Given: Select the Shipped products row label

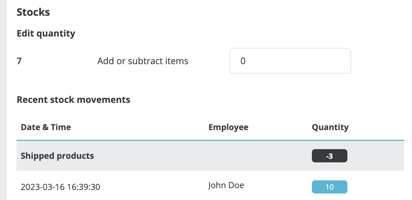Looking at the screenshot, I should coord(57,156).
